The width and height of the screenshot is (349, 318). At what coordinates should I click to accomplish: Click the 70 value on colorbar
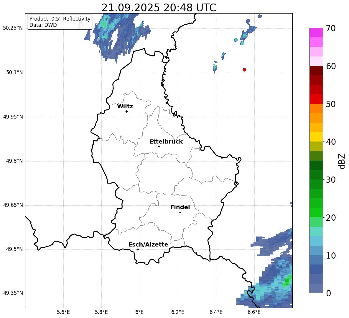(x=331, y=28)
